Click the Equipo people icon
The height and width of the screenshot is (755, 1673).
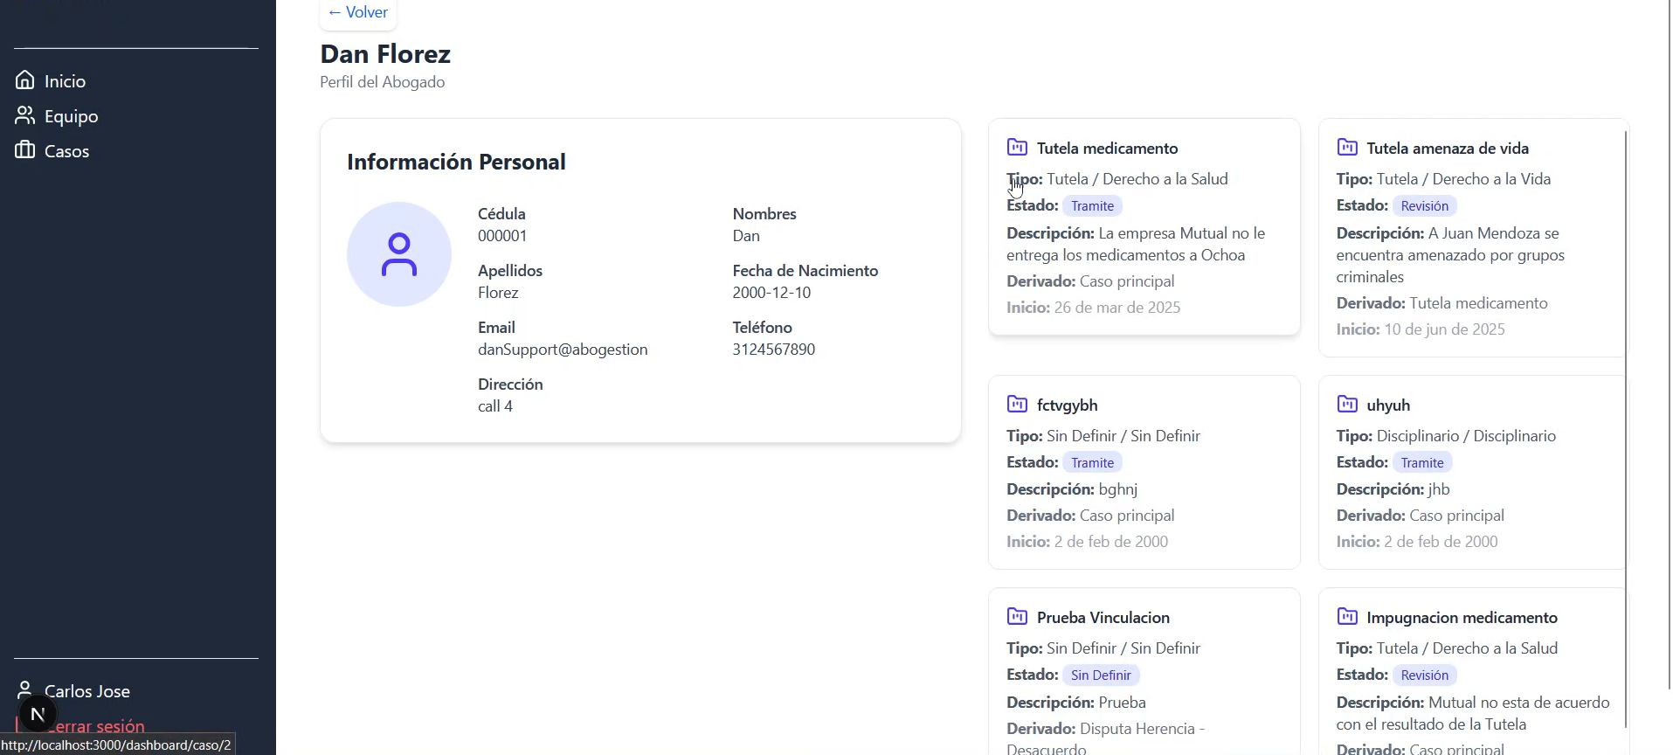point(25,115)
